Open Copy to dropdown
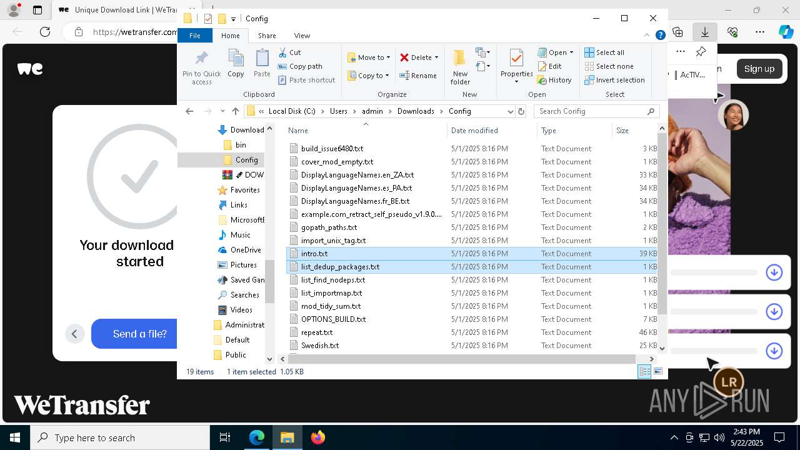800x450 pixels. point(368,76)
